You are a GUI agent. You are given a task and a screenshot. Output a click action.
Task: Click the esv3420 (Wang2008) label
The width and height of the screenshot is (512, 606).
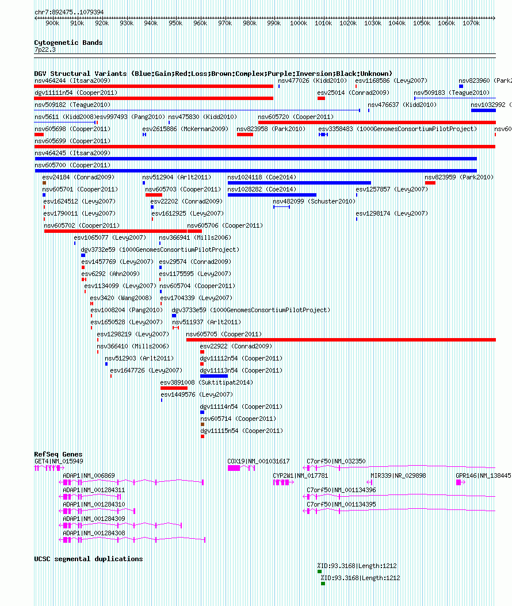click(121, 298)
